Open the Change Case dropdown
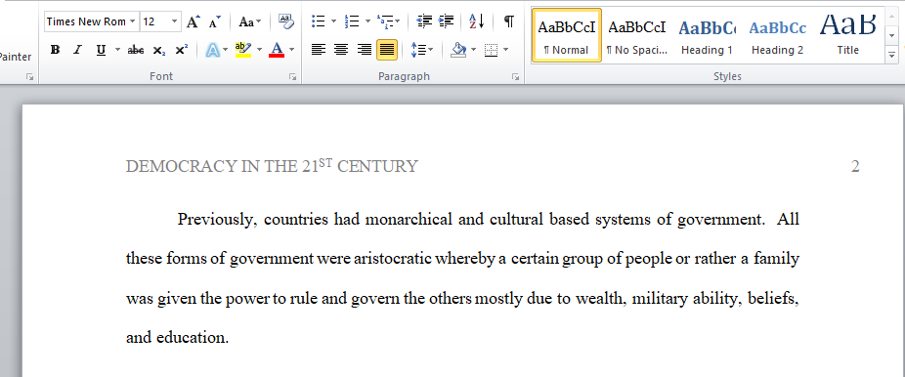 [x=250, y=21]
